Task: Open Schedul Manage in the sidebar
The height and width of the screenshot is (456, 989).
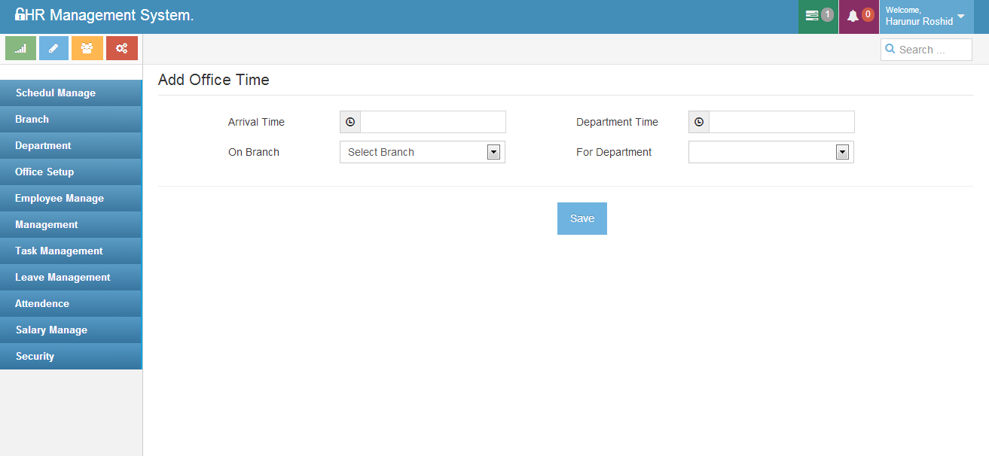Action: click(x=56, y=93)
